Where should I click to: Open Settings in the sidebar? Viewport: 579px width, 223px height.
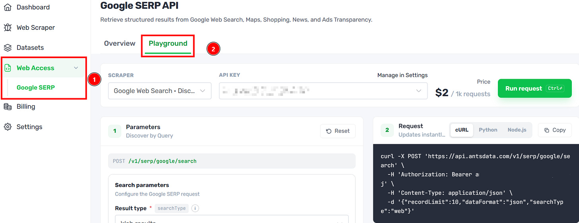(29, 127)
